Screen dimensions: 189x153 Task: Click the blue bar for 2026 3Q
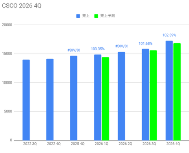click(145, 95)
